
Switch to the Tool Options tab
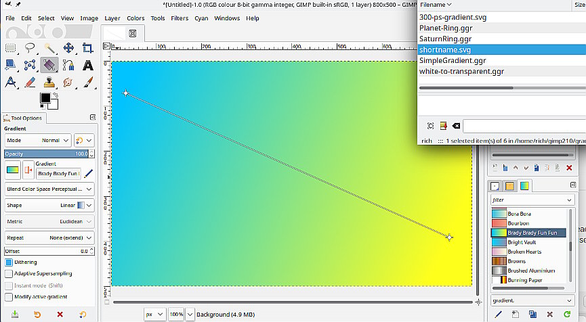(23, 118)
